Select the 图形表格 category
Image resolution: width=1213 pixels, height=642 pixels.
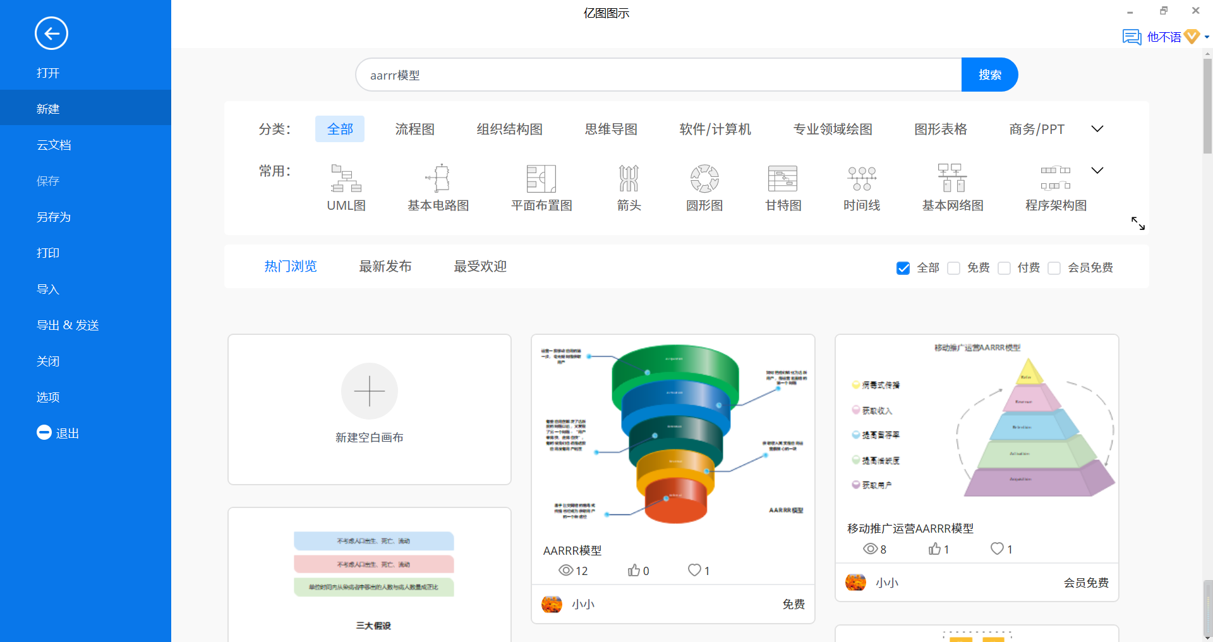point(941,129)
